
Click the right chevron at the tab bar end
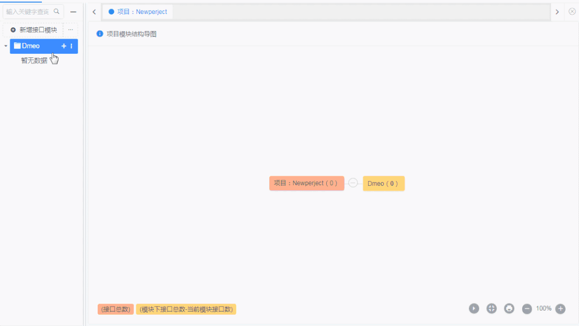[x=557, y=11]
